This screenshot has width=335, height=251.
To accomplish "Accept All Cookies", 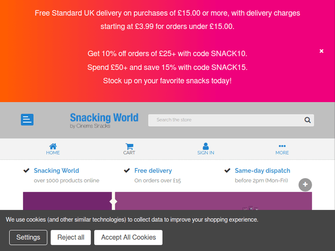I will (128, 237).
